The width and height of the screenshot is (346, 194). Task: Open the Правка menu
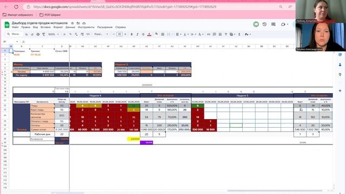point(25,27)
